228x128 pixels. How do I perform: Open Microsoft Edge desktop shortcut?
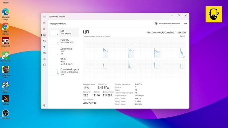[x=6, y=14]
